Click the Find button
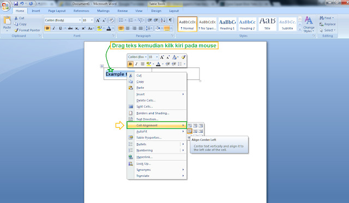Viewport: 349px width, 203px height. [x=327, y=18]
